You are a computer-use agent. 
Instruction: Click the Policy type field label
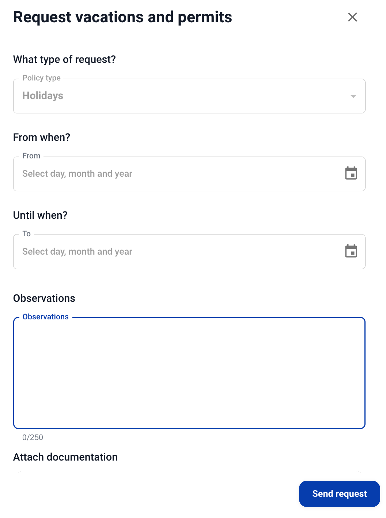pos(41,78)
